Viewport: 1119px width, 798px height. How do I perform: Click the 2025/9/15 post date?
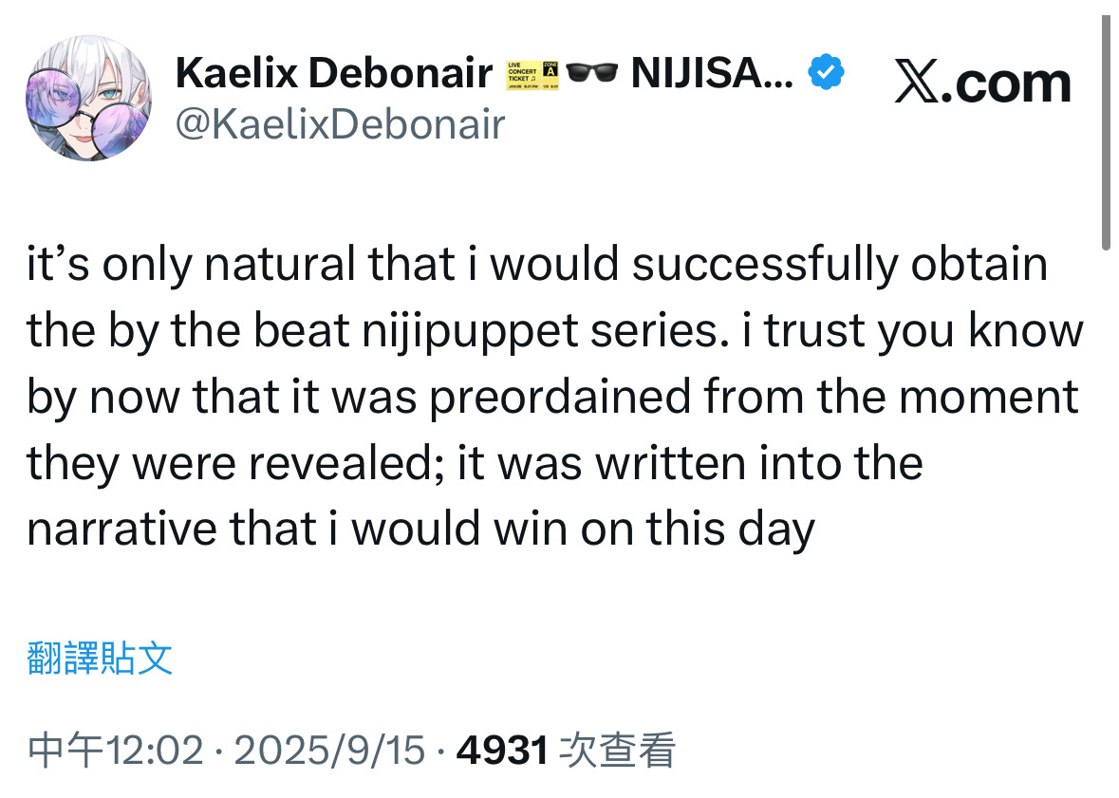pos(329,752)
